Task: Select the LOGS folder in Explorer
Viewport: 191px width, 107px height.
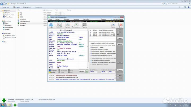Action: pos(20,17)
